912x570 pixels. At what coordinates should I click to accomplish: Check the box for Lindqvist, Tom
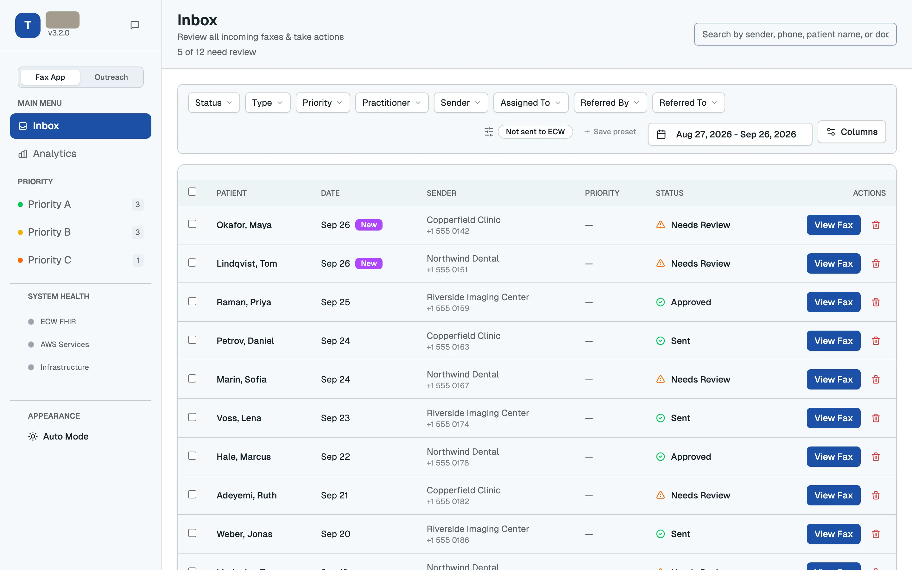pyautogui.click(x=192, y=263)
